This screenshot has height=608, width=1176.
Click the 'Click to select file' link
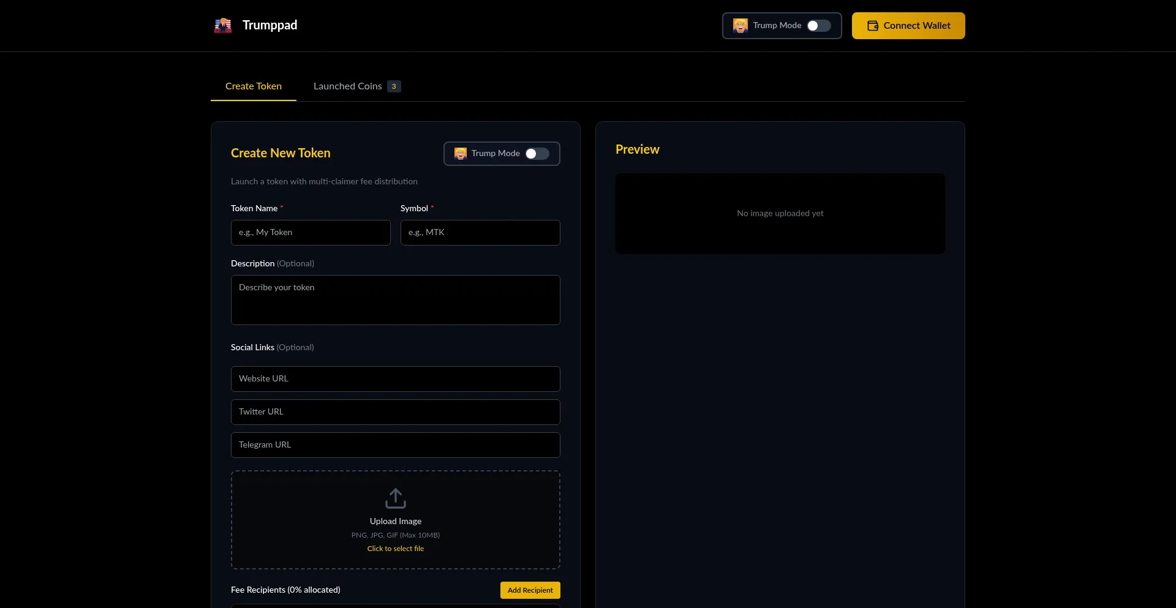click(396, 549)
